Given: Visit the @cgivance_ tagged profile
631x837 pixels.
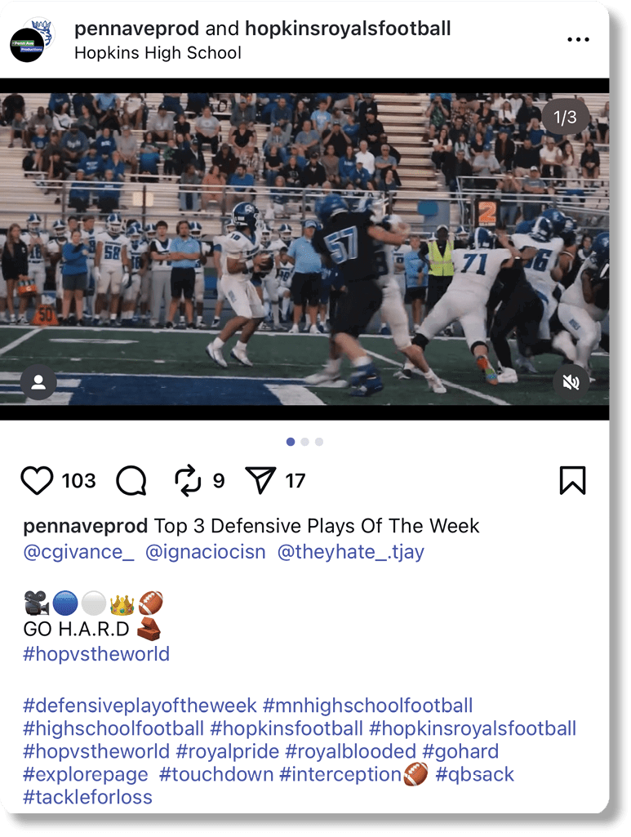Looking at the screenshot, I should (x=78, y=551).
